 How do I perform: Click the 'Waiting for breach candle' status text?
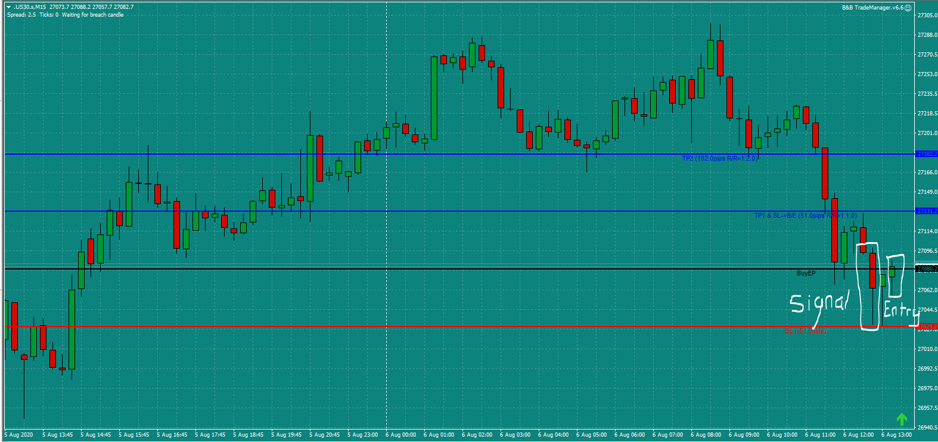coord(92,15)
